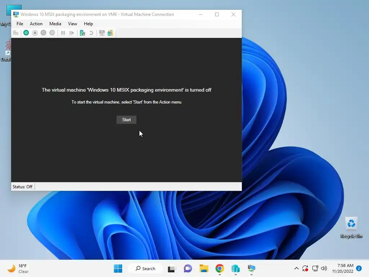Click the network tray icon

click(315, 268)
